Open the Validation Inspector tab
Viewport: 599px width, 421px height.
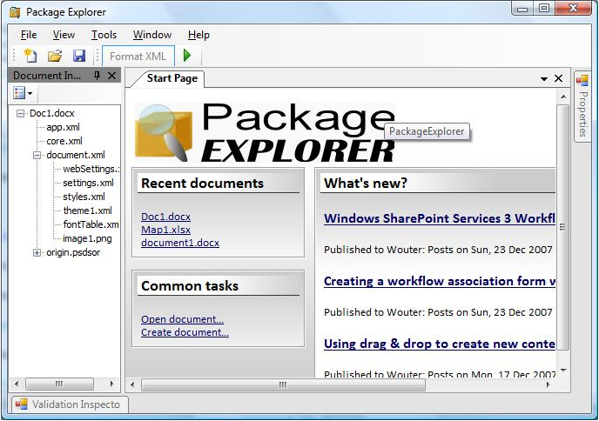click(x=71, y=404)
